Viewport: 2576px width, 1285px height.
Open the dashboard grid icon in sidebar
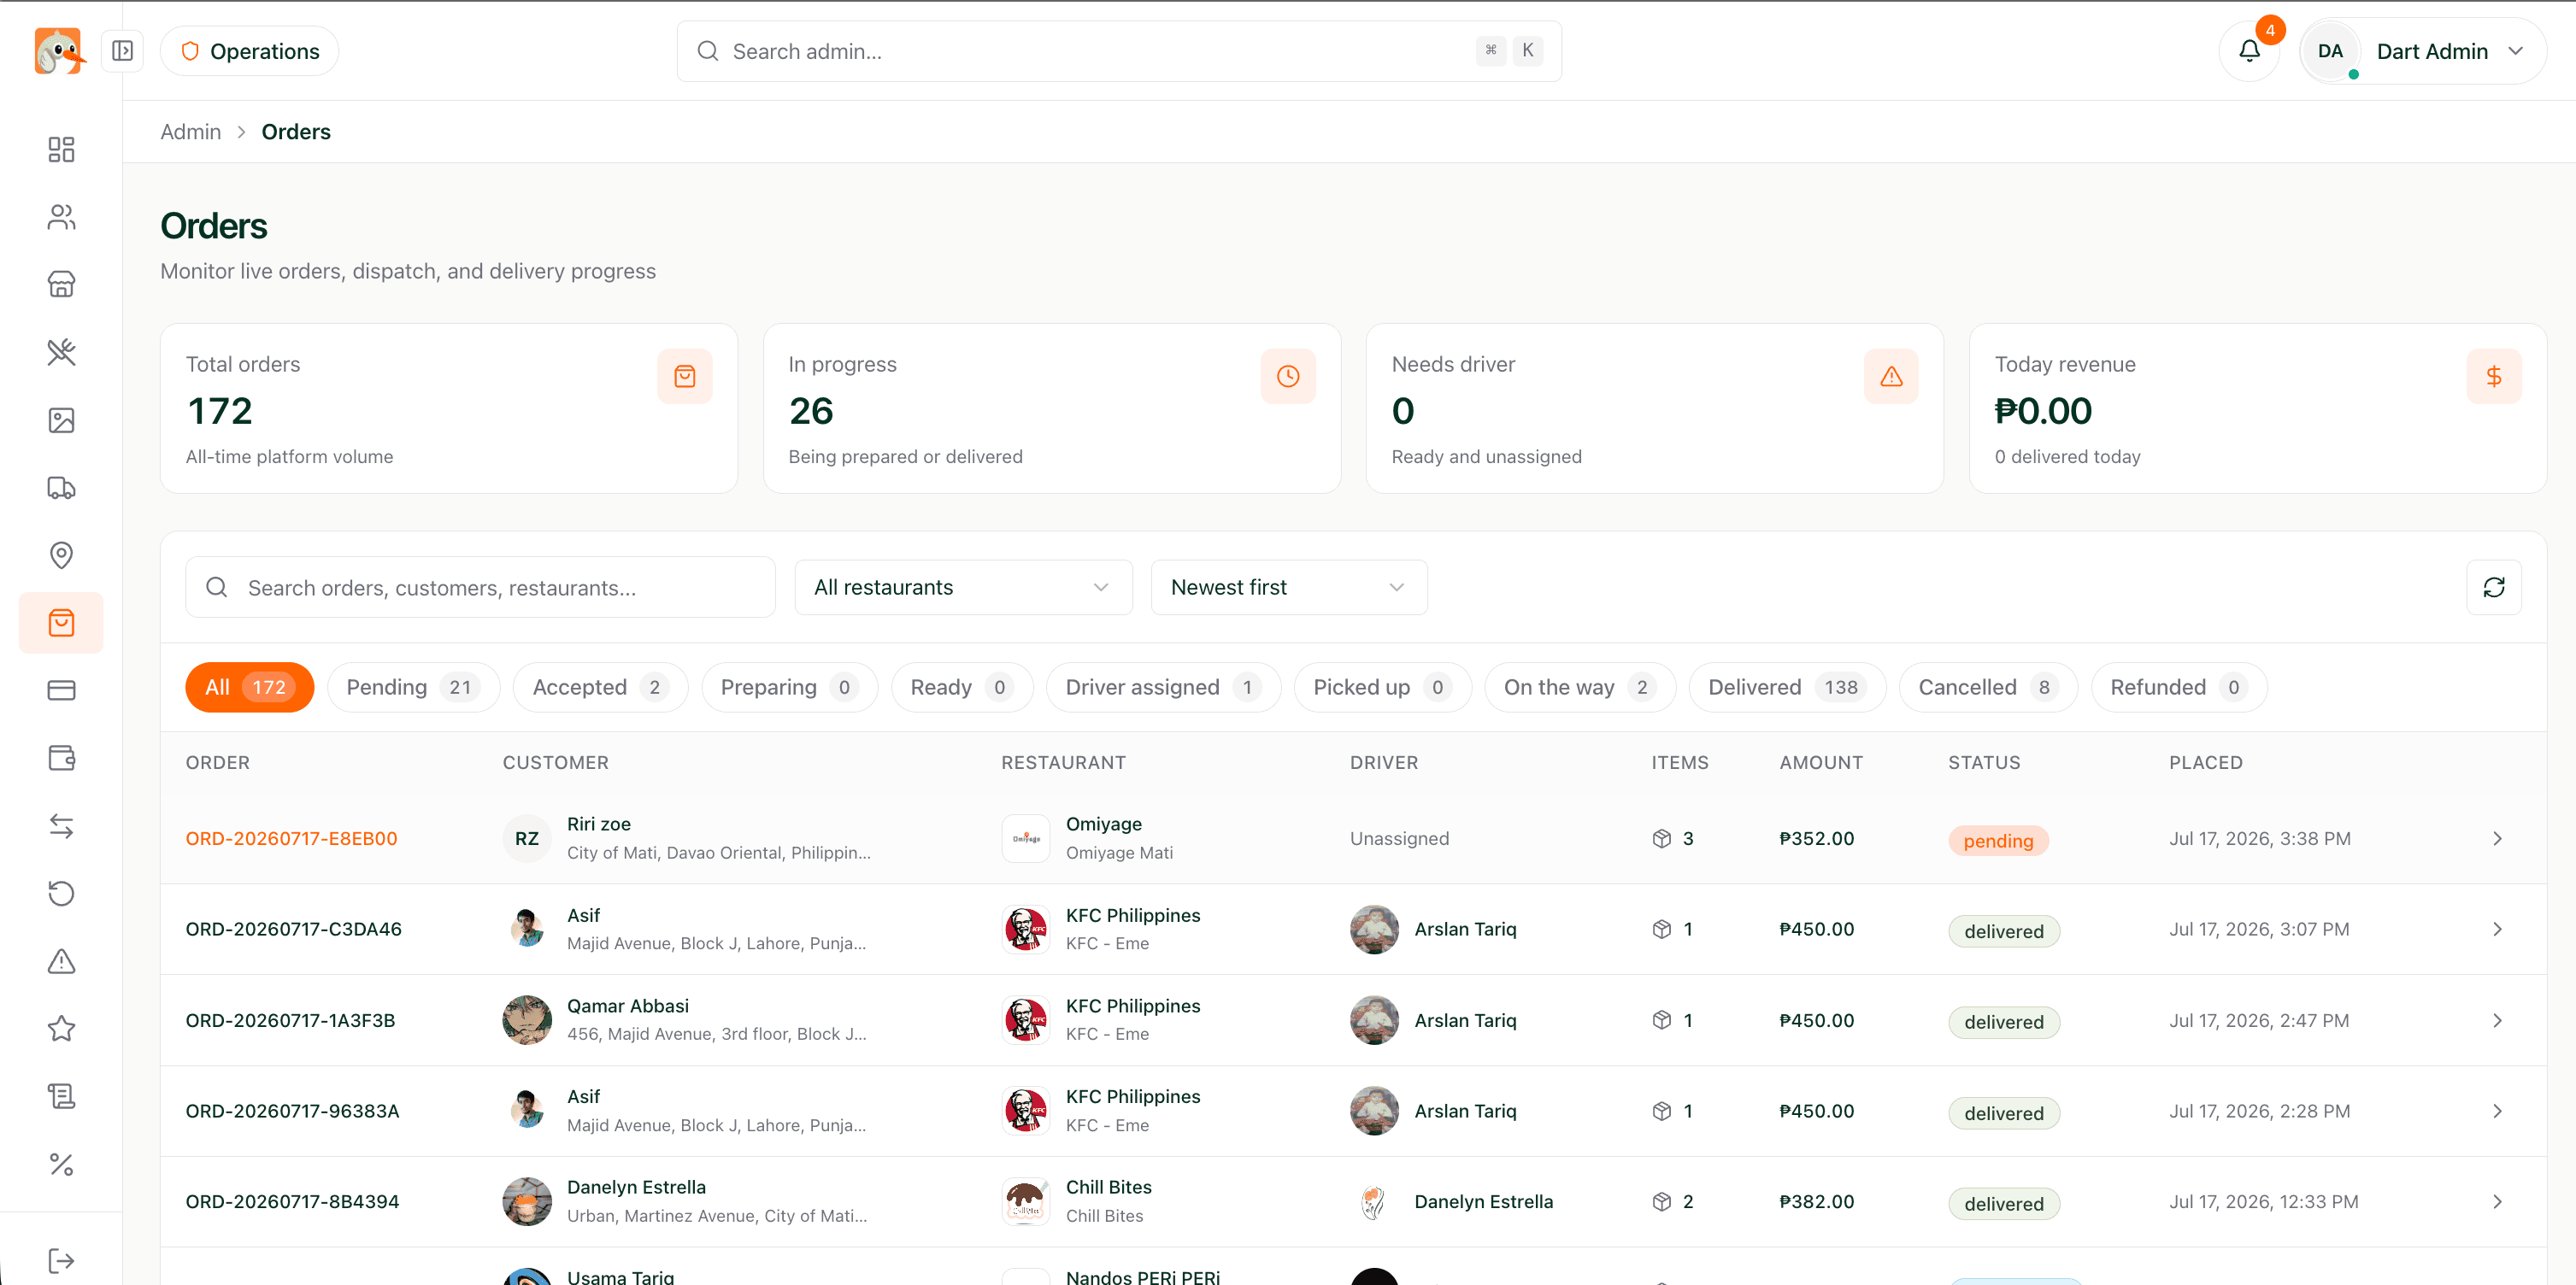[61, 149]
